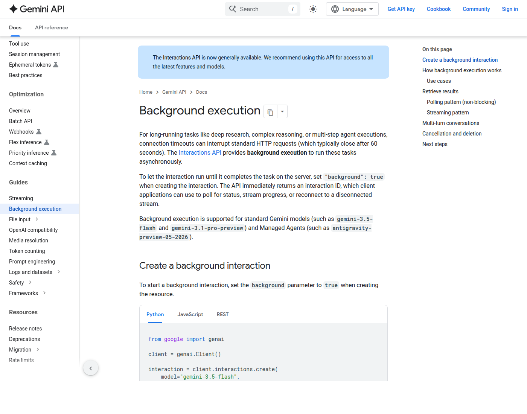Jump to How background execution works

click(x=462, y=70)
